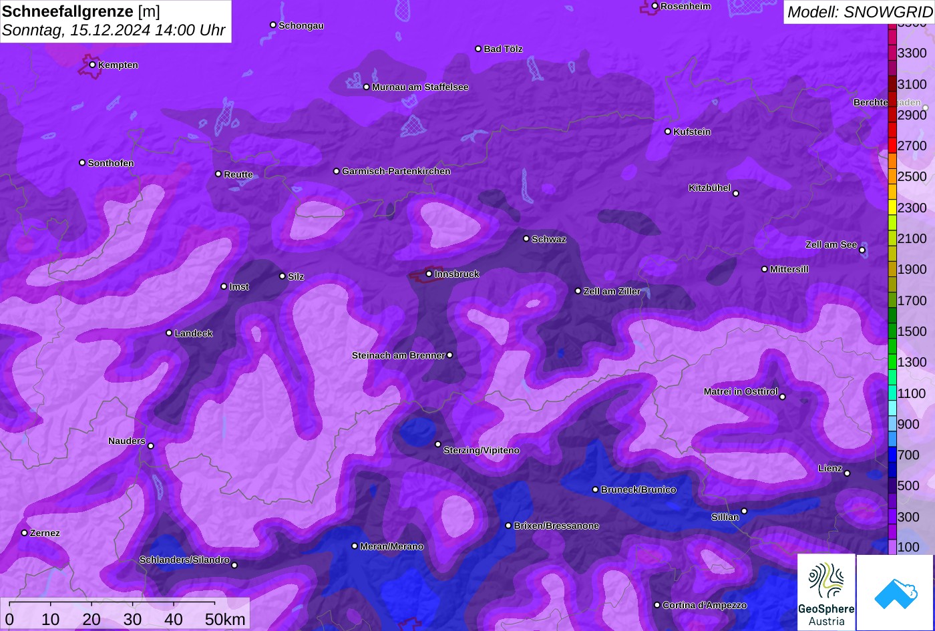
Task: Click the "3300" legend value
Action: pyautogui.click(x=912, y=53)
